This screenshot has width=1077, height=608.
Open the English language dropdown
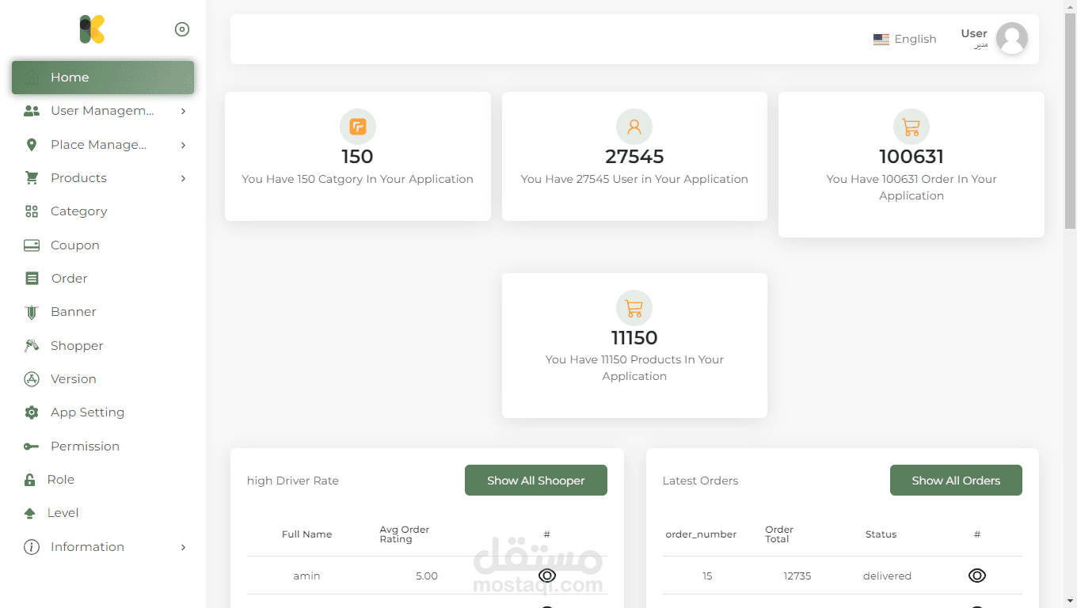click(x=905, y=39)
